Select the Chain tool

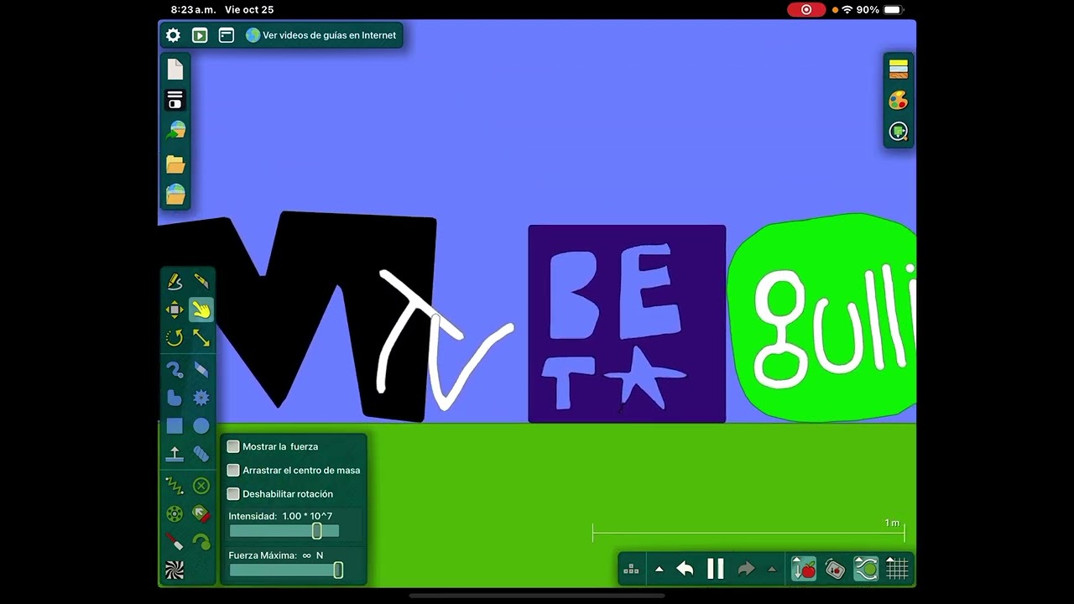pyautogui.click(x=201, y=454)
